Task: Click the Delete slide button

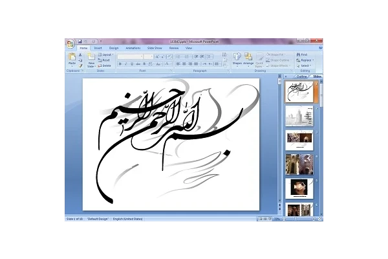Action: click(x=104, y=65)
